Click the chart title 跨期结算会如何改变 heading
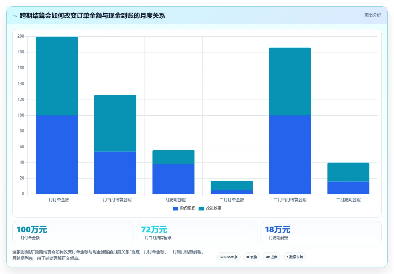Screen dimensions: 394x274 [92, 15]
